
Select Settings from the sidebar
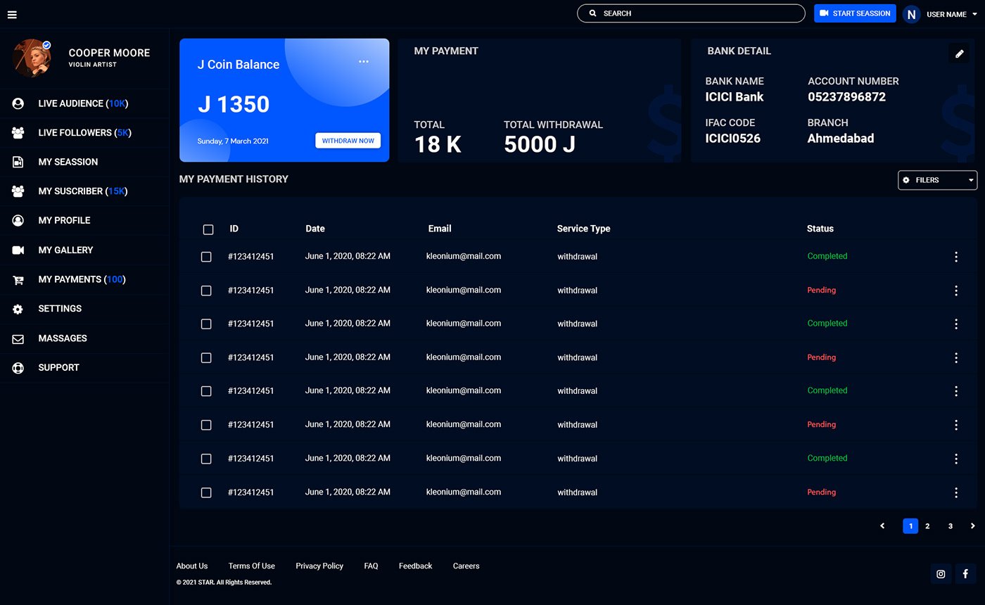click(60, 309)
